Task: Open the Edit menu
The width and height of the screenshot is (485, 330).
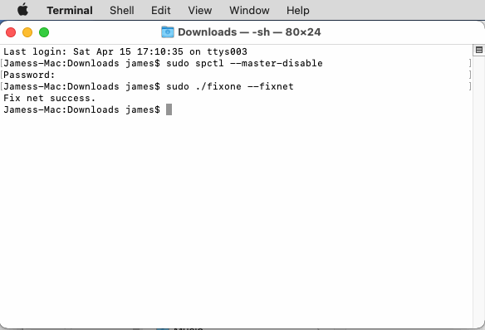Action: click(160, 11)
